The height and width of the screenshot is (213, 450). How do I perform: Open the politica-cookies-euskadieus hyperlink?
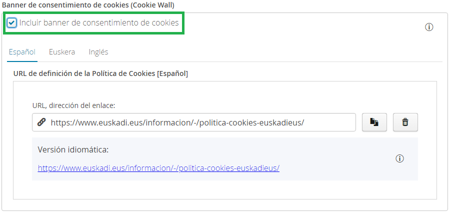pyautogui.click(x=158, y=168)
